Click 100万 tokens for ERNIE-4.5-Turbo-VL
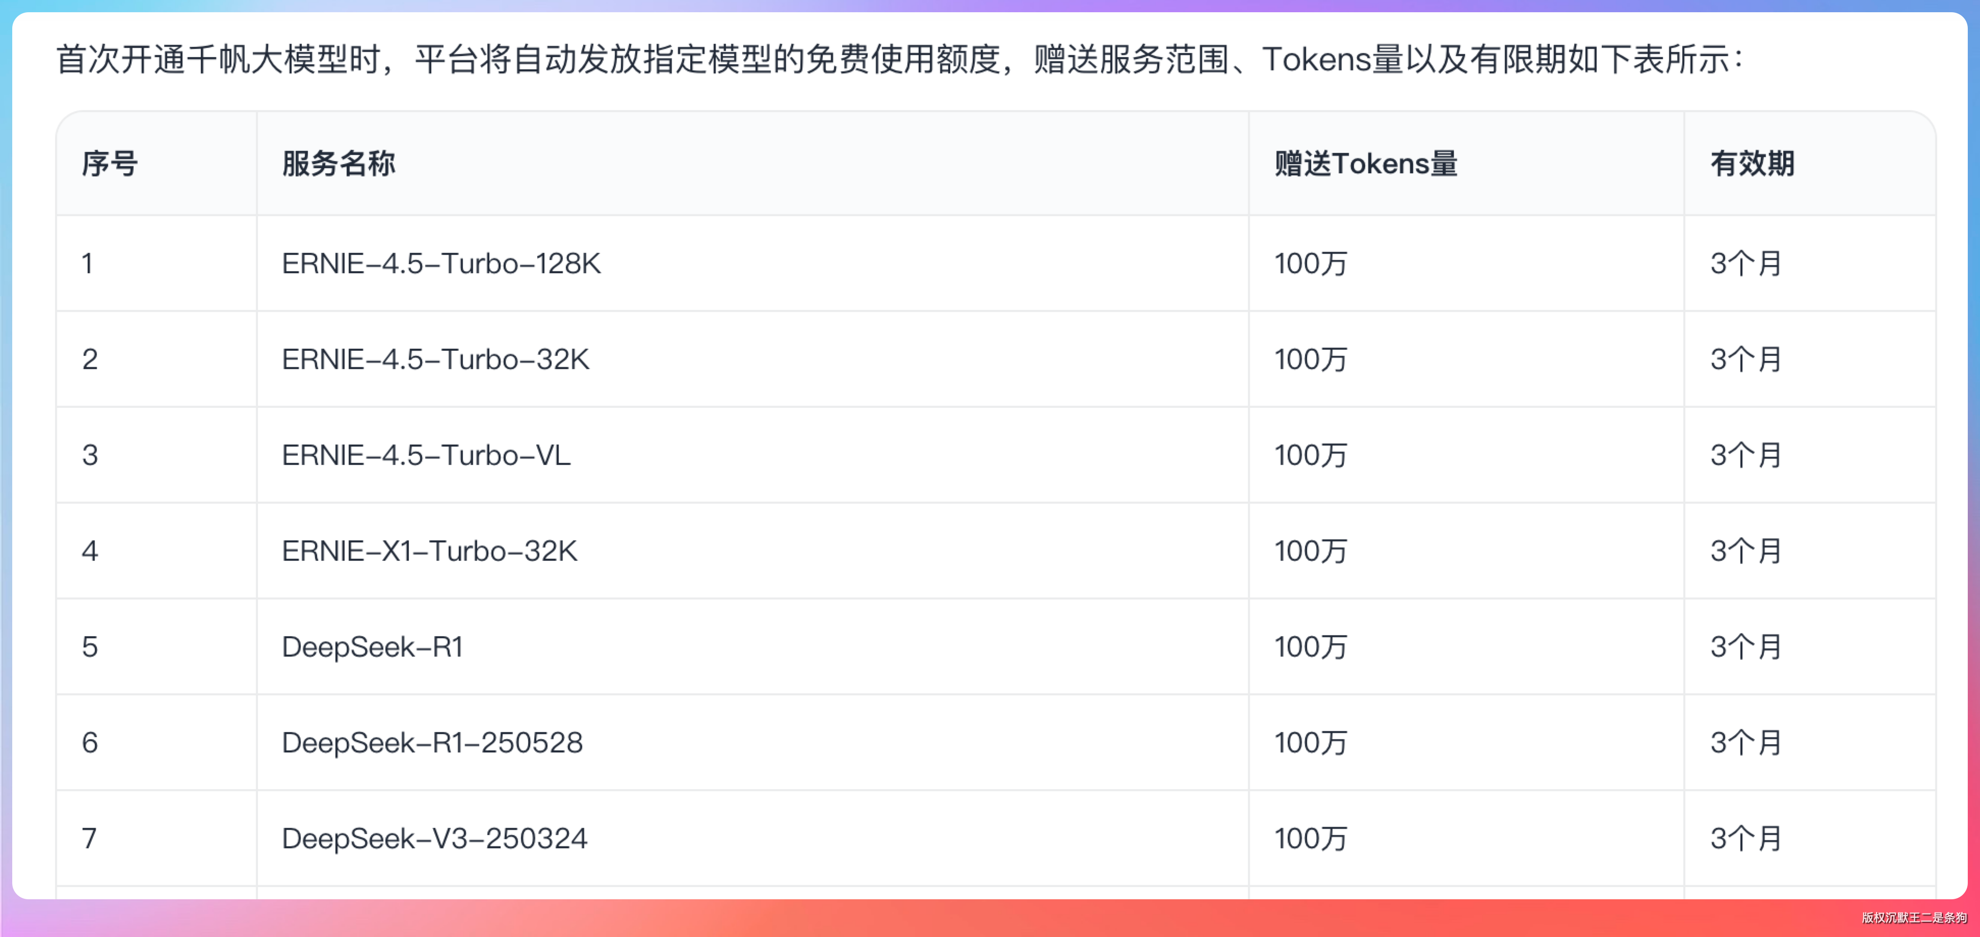The image size is (1980, 937). [1311, 455]
